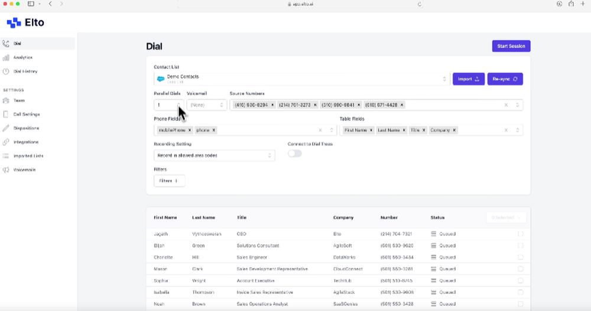Click the Queued icon in Mason row
The height and width of the screenshot is (311, 591).
tap(433, 269)
